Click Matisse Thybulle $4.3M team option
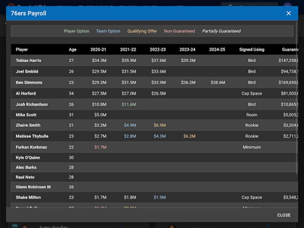 tap(160, 136)
